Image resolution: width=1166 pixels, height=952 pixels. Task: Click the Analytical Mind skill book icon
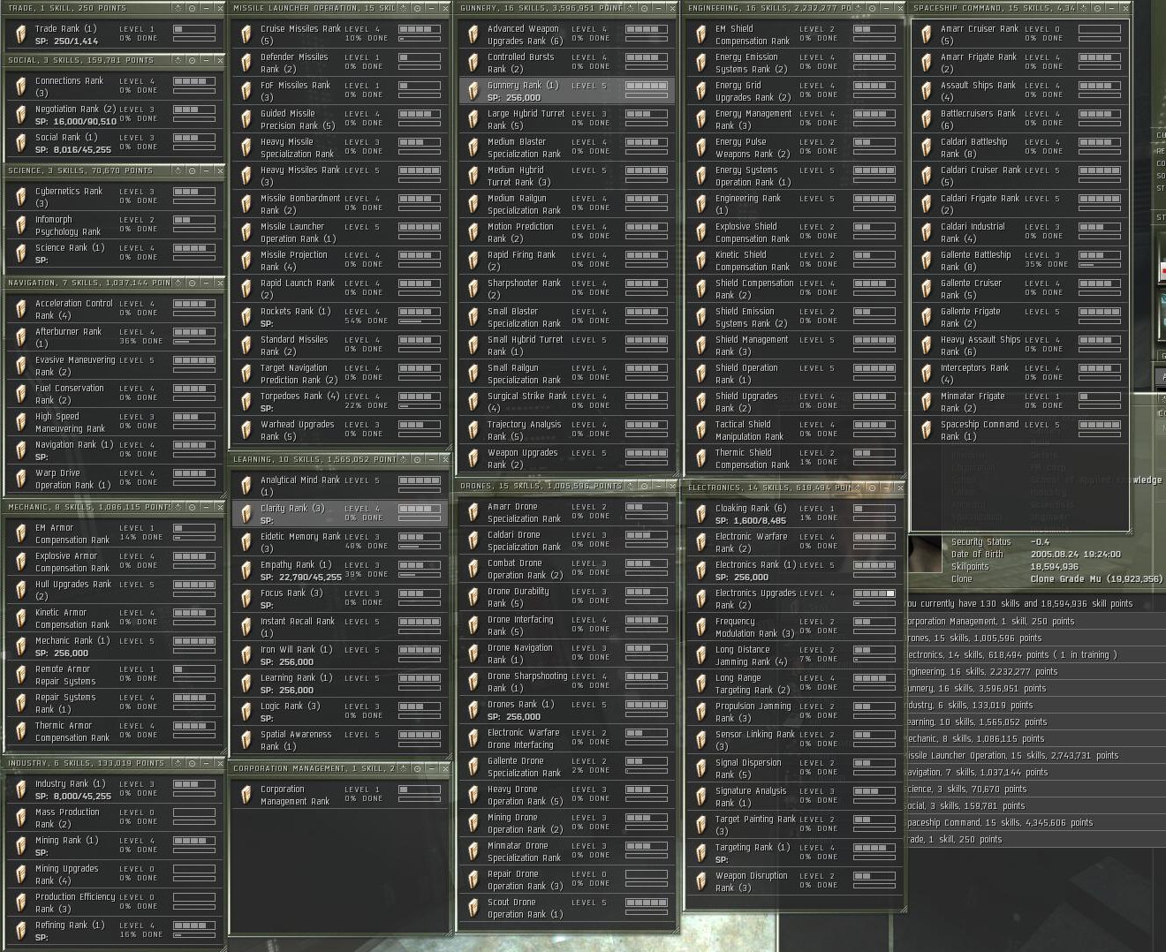coord(247,486)
